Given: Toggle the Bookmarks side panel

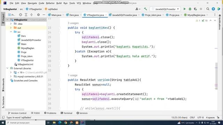Looking at the screenshot, I should point(3,85).
